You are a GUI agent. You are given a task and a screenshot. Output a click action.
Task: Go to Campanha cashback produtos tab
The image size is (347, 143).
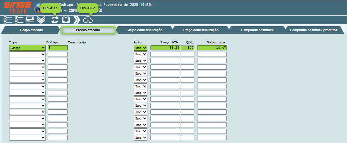[x=313, y=30]
